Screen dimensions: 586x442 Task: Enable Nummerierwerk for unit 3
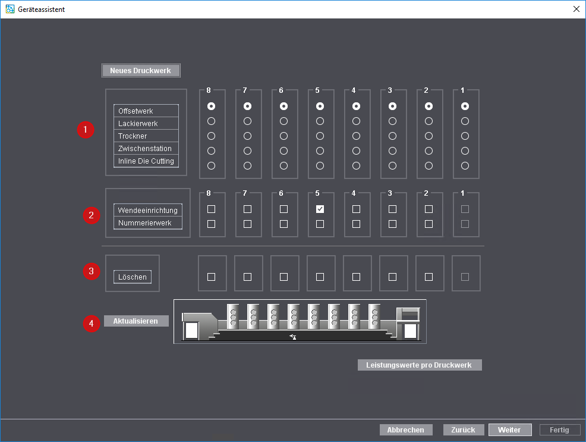tap(392, 224)
